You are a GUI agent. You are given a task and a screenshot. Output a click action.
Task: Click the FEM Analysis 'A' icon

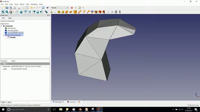coord(51,12)
